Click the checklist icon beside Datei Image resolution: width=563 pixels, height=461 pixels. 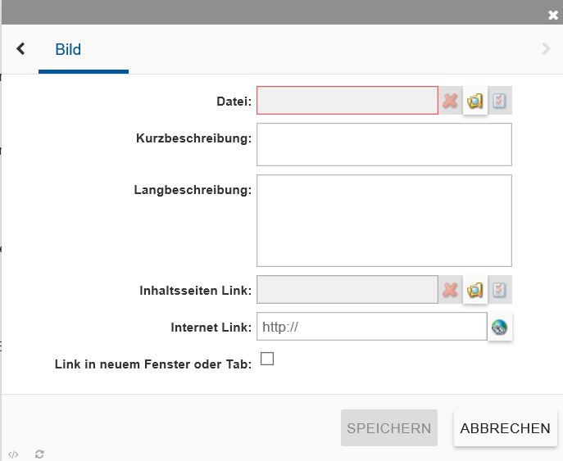[500, 101]
